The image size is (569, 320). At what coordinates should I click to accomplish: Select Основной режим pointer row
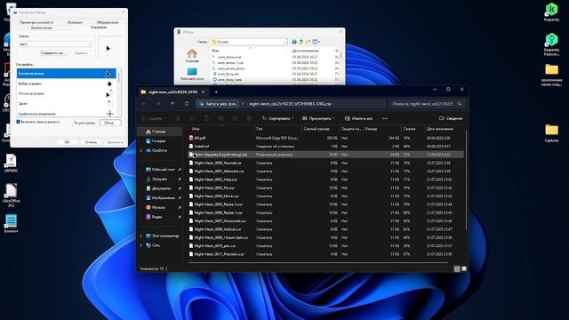(67, 74)
